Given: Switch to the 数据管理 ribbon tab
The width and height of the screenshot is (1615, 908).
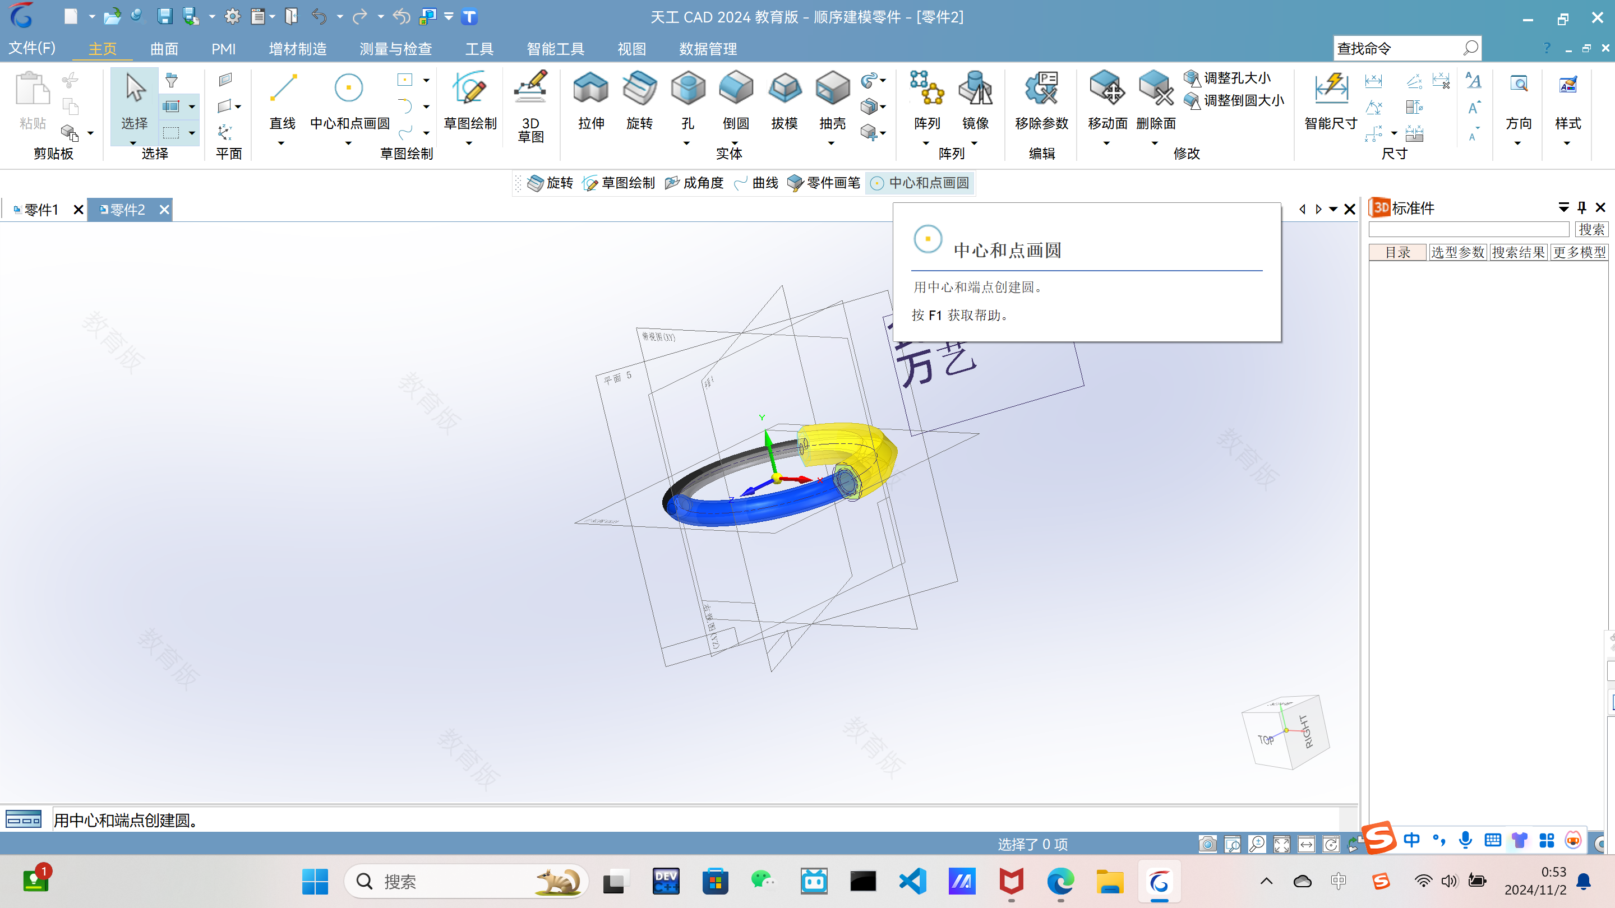Looking at the screenshot, I should coord(708,48).
